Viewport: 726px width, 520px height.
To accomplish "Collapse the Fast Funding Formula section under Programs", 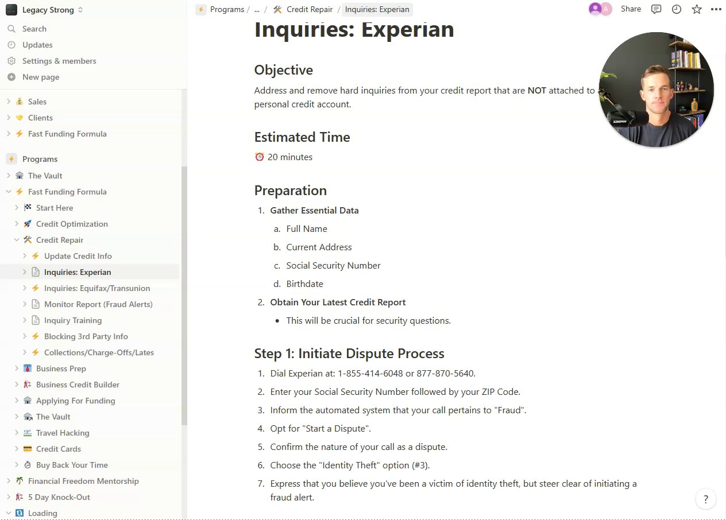I will pyautogui.click(x=9, y=192).
